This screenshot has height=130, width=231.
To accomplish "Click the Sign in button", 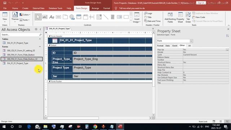I will tap(201, 3).
